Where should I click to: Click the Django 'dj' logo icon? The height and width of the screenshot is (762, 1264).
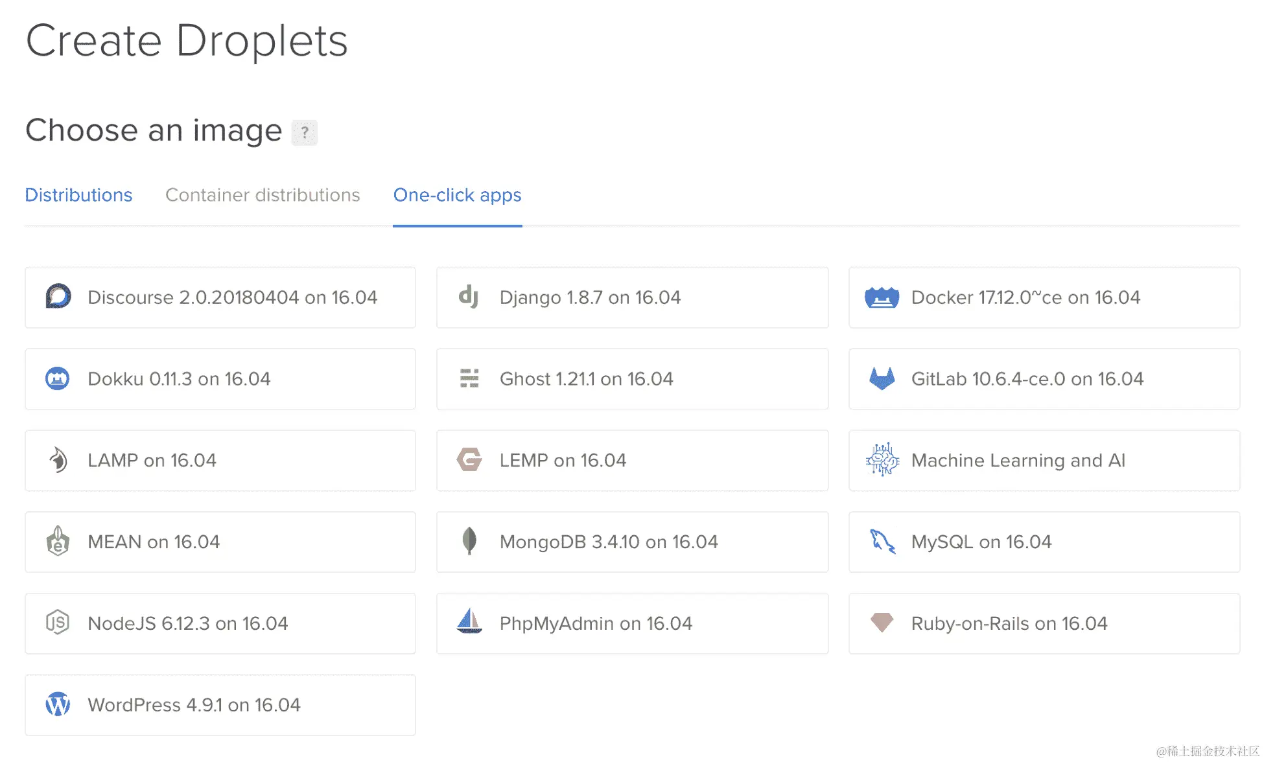pos(469,297)
